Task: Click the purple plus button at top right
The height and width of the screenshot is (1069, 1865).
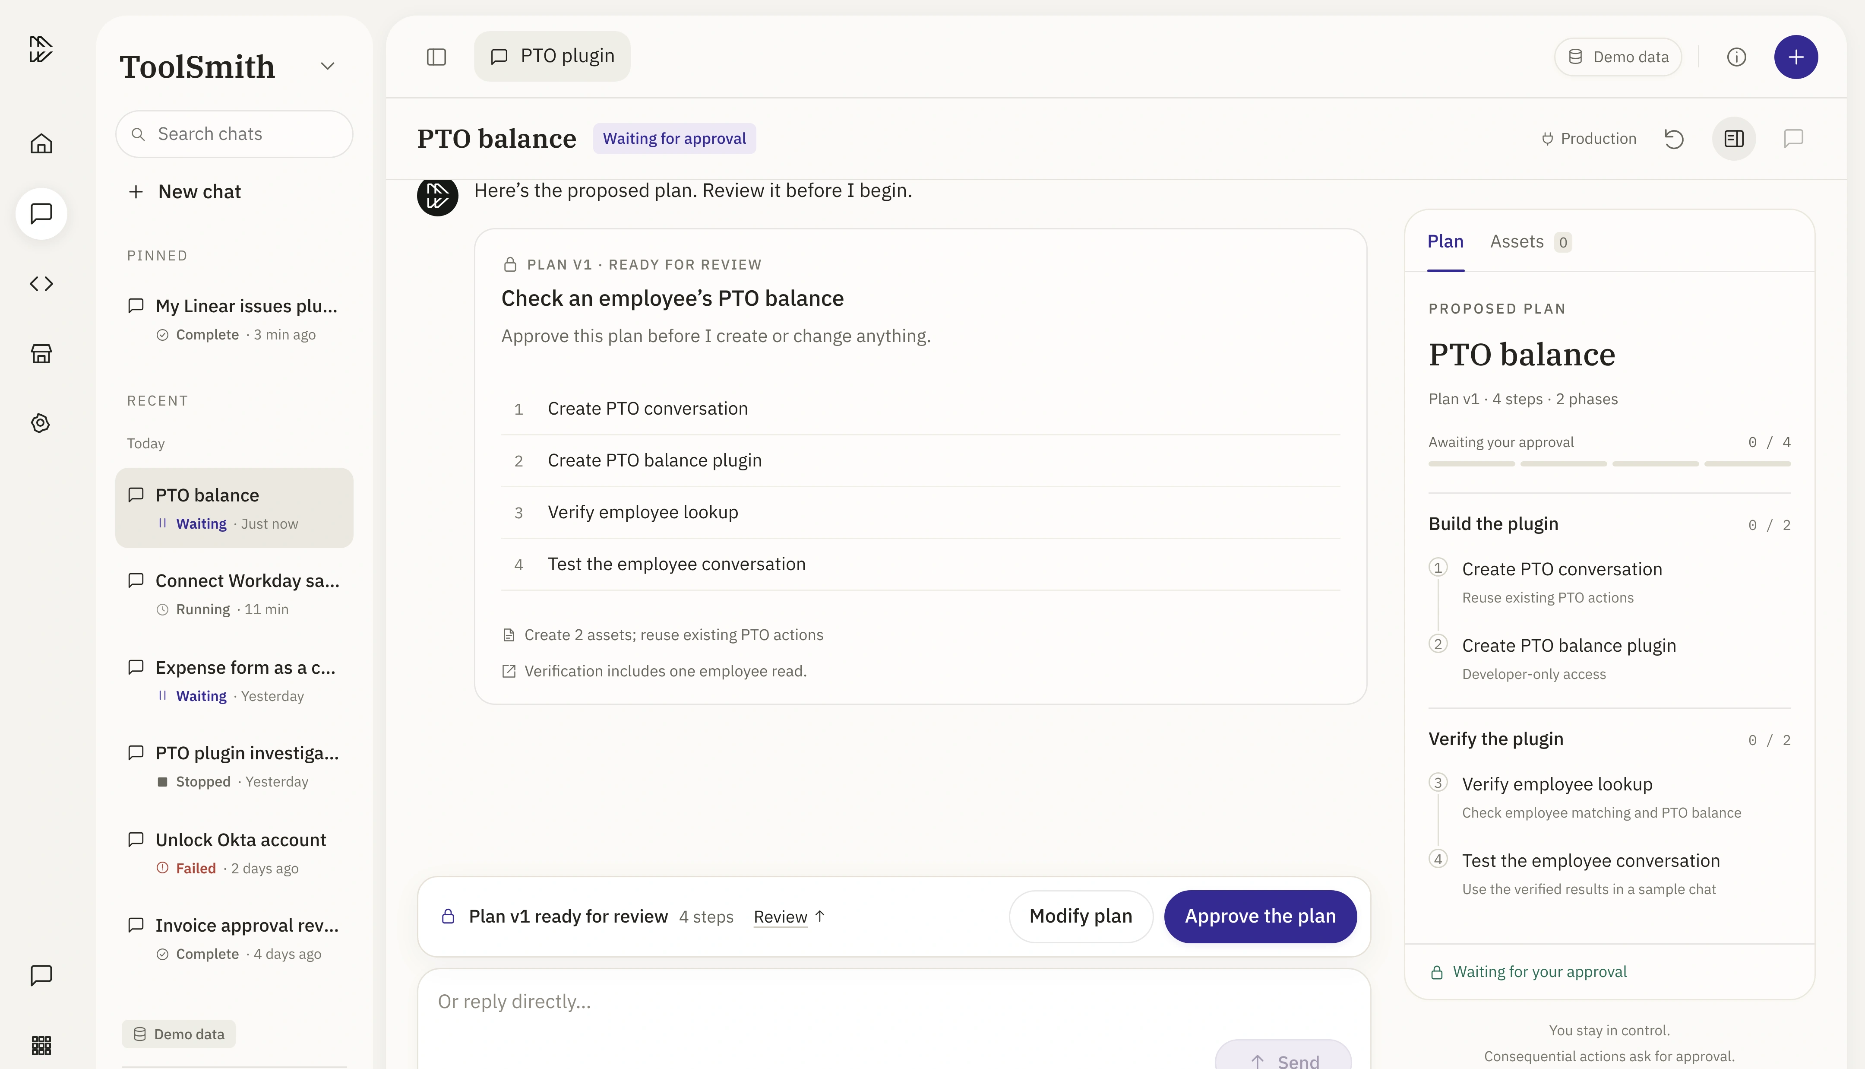Action: pyautogui.click(x=1795, y=57)
